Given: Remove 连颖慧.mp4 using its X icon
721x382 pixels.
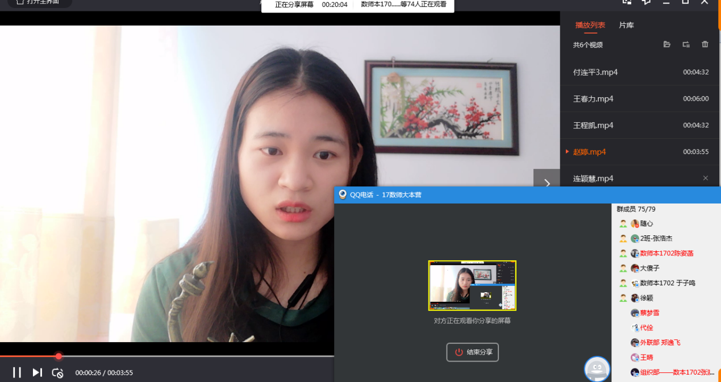Looking at the screenshot, I should 706,178.
